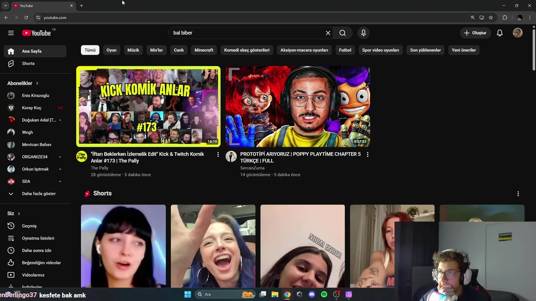Open Spotify from the taskbar

[x=324, y=294]
